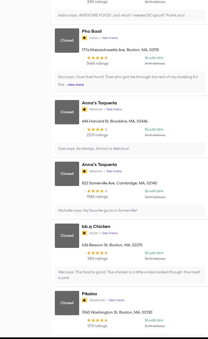Click the GH+ badge icon under bb.q Chicken
This screenshot has width=208, height=339.
coord(85,233)
